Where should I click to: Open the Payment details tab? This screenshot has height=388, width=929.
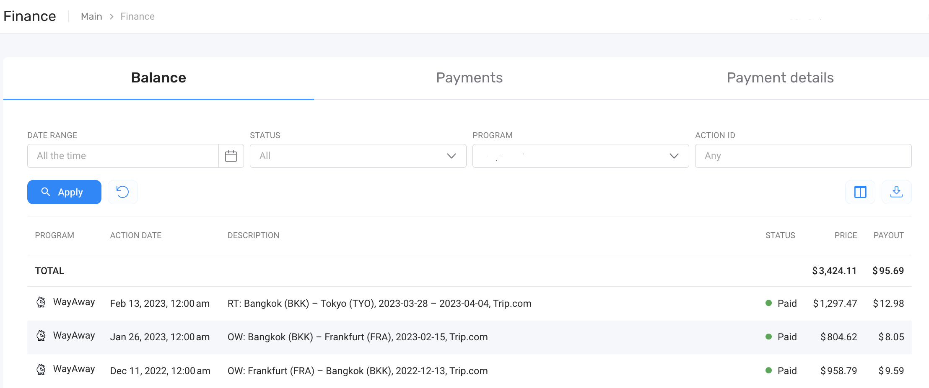click(x=780, y=78)
